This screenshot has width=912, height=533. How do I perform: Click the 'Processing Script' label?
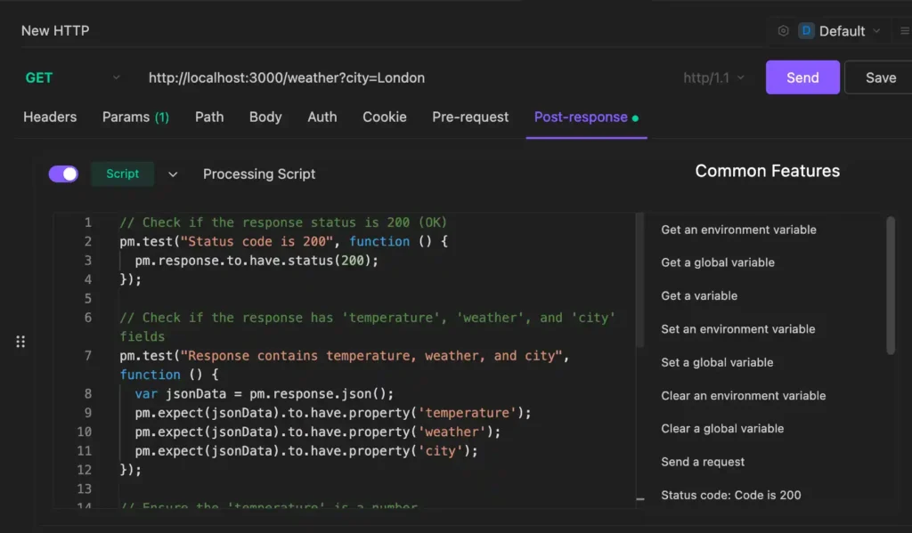259,174
